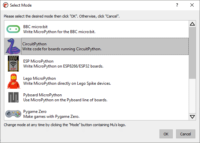Click the Pyboard MicroPython logo icon
The image size is (200, 143).
[13, 97]
